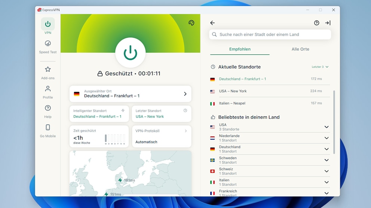The height and width of the screenshot is (208, 371).
Task: Click the USA flag in Aktuelle Standorte
Action: [212, 91]
